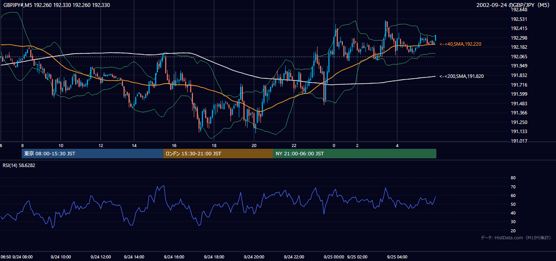
Task: Click the 06:50 time label at bottom left
Action: pos(6,257)
